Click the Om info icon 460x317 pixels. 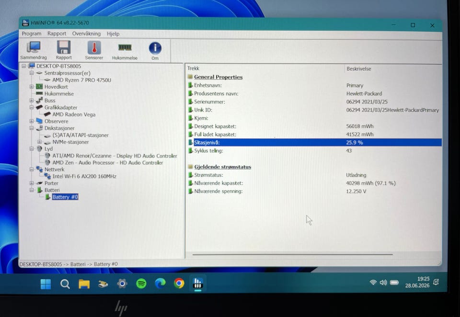tap(155, 50)
